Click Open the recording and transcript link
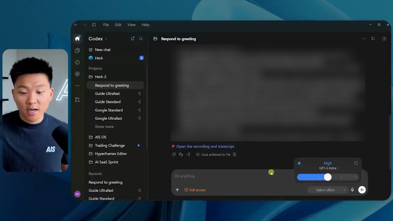This screenshot has height=221, width=393. coord(205,146)
